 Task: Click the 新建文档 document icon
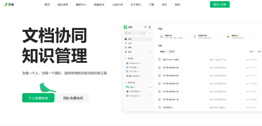coord(161,37)
